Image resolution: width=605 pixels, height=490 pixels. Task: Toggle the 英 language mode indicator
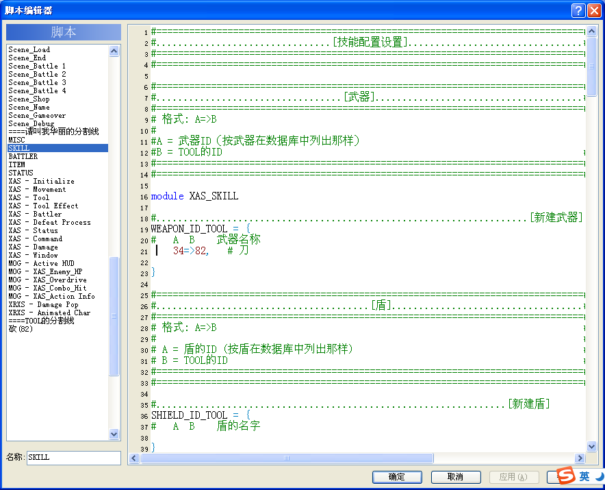click(584, 476)
